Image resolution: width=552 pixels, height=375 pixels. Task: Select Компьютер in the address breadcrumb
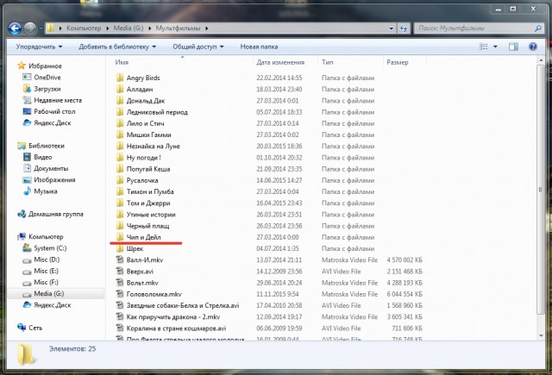84,28
